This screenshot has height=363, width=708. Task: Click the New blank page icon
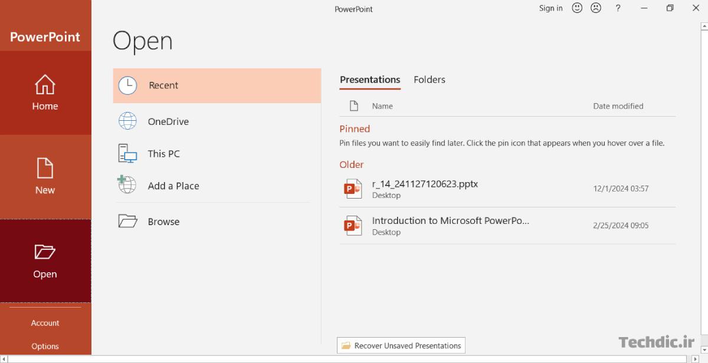coord(45,168)
